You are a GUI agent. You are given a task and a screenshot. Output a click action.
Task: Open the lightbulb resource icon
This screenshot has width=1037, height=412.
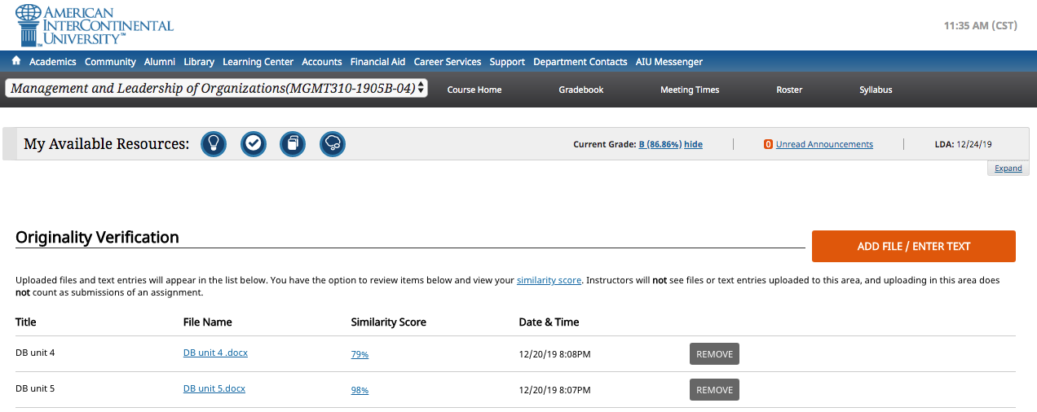point(214,144)
